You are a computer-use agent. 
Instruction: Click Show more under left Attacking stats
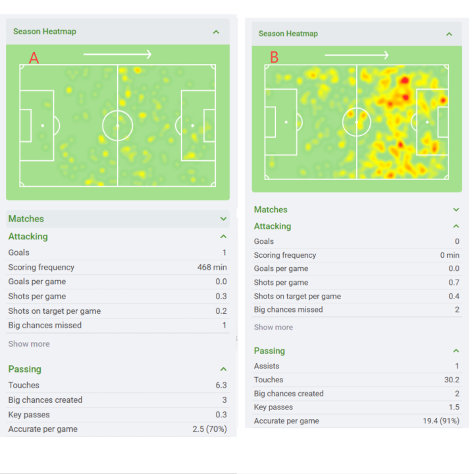(x=29, y=344)
